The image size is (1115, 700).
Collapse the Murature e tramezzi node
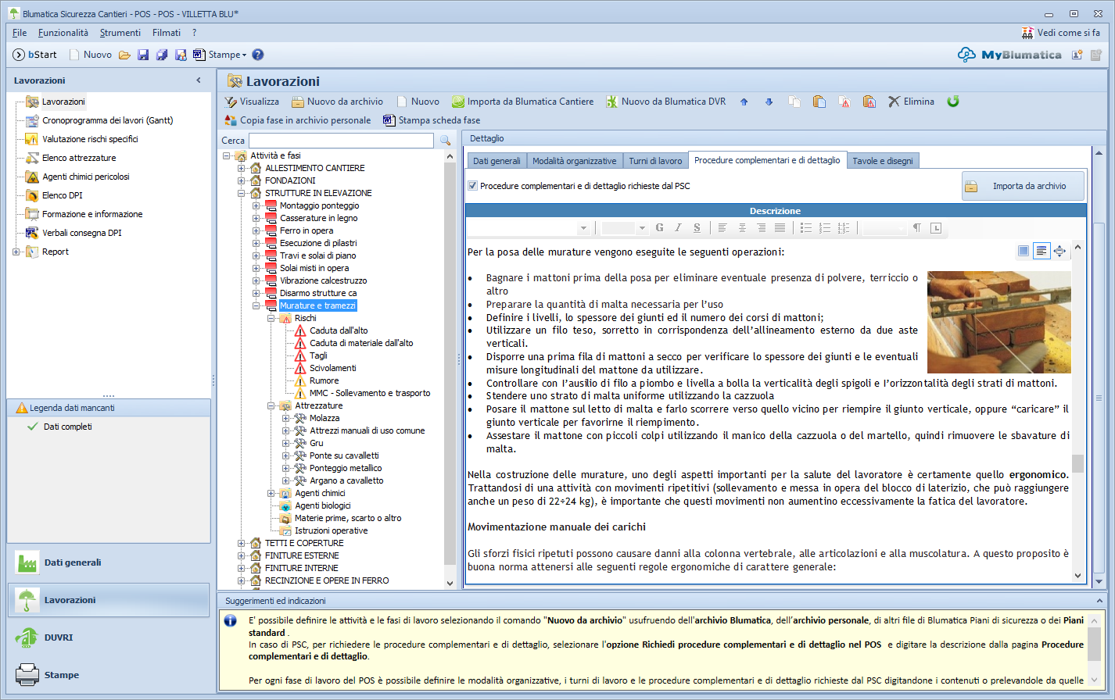tap(256, 305)
